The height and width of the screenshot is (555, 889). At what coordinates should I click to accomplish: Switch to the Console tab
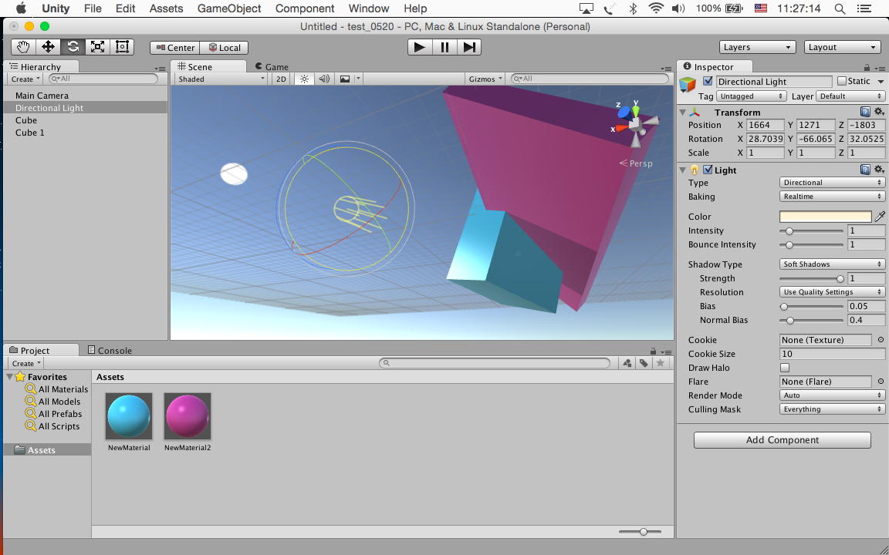pos(110,350)
